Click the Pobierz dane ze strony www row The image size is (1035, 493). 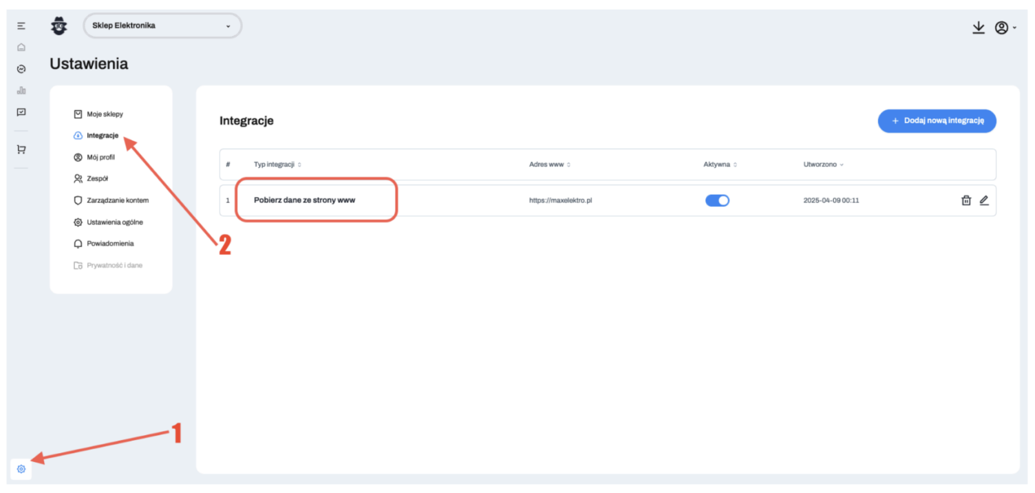point(304,200)
